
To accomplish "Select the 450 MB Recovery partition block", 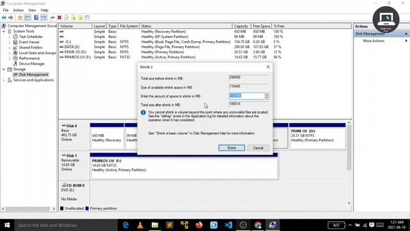I will tap(107, 136).
